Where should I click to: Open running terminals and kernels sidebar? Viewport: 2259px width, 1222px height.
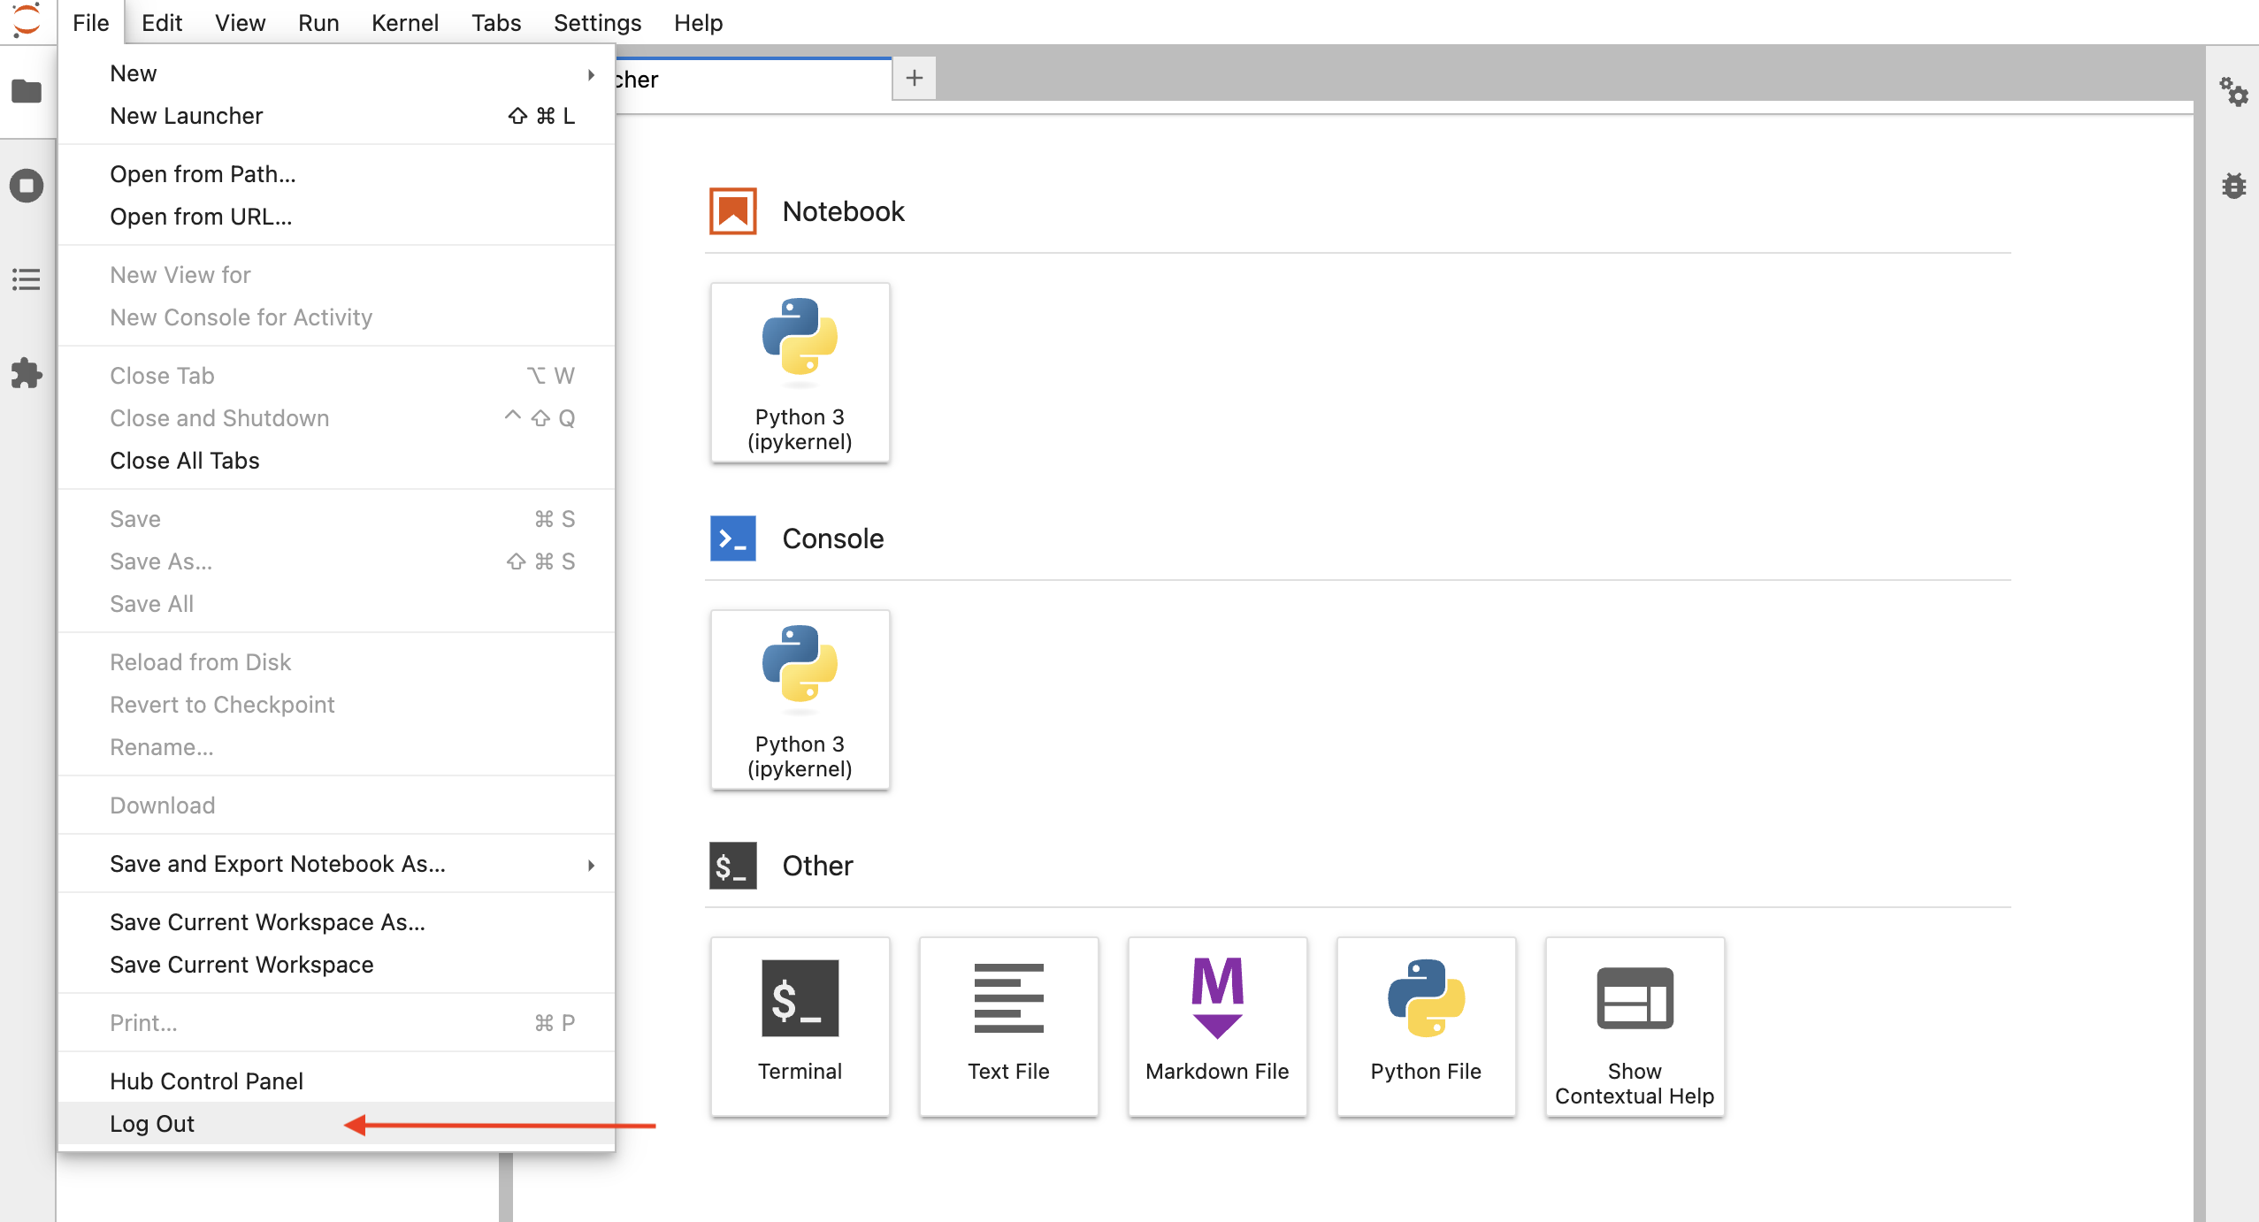pyautogui.click(x=27, y=186)
